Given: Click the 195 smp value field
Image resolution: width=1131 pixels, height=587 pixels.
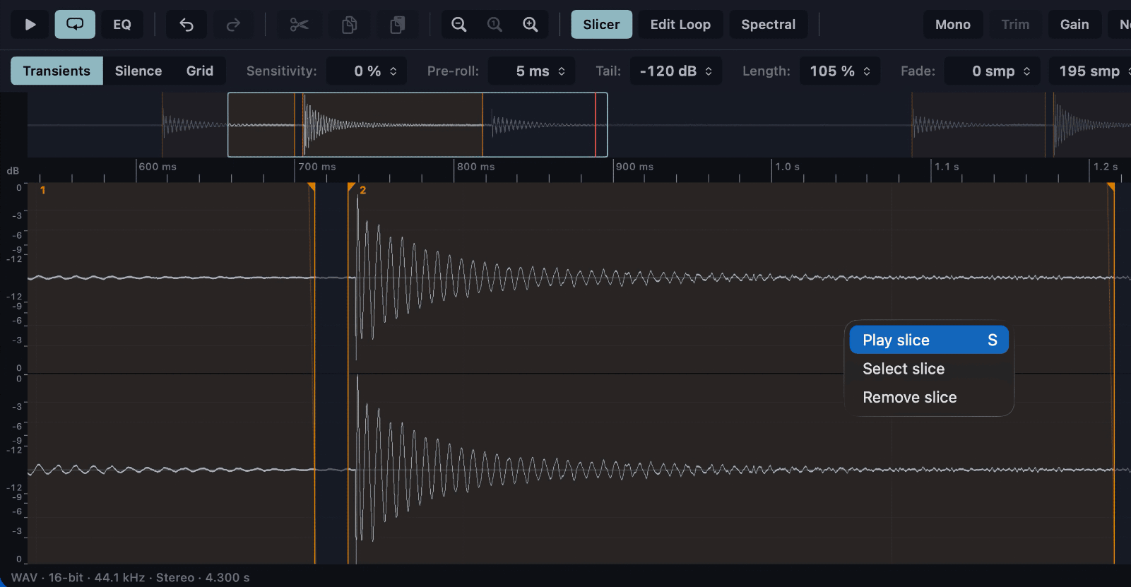Looking at the screenshot, I should (1089, 71).
